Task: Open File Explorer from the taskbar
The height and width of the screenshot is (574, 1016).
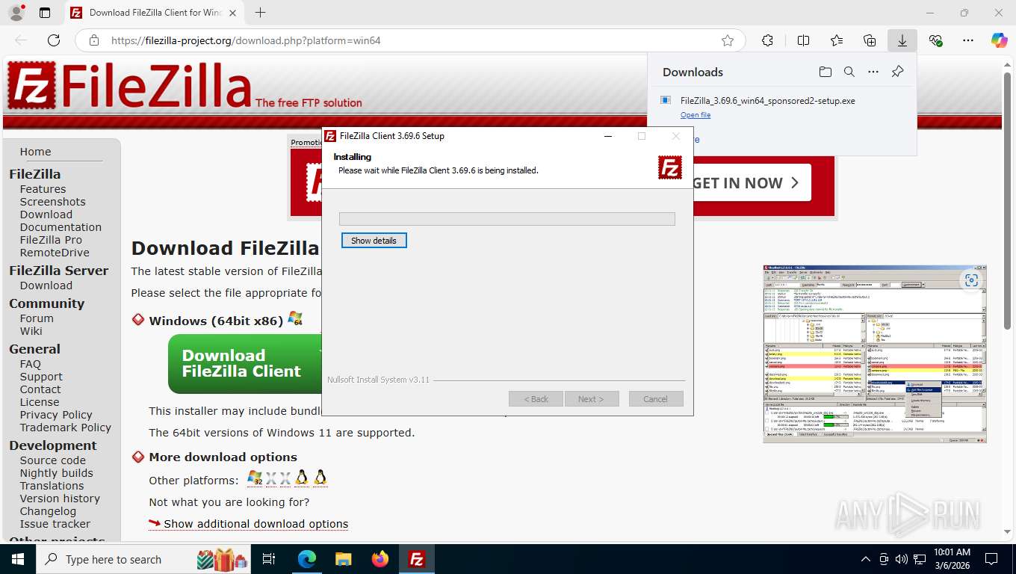Action: (343, 559)
